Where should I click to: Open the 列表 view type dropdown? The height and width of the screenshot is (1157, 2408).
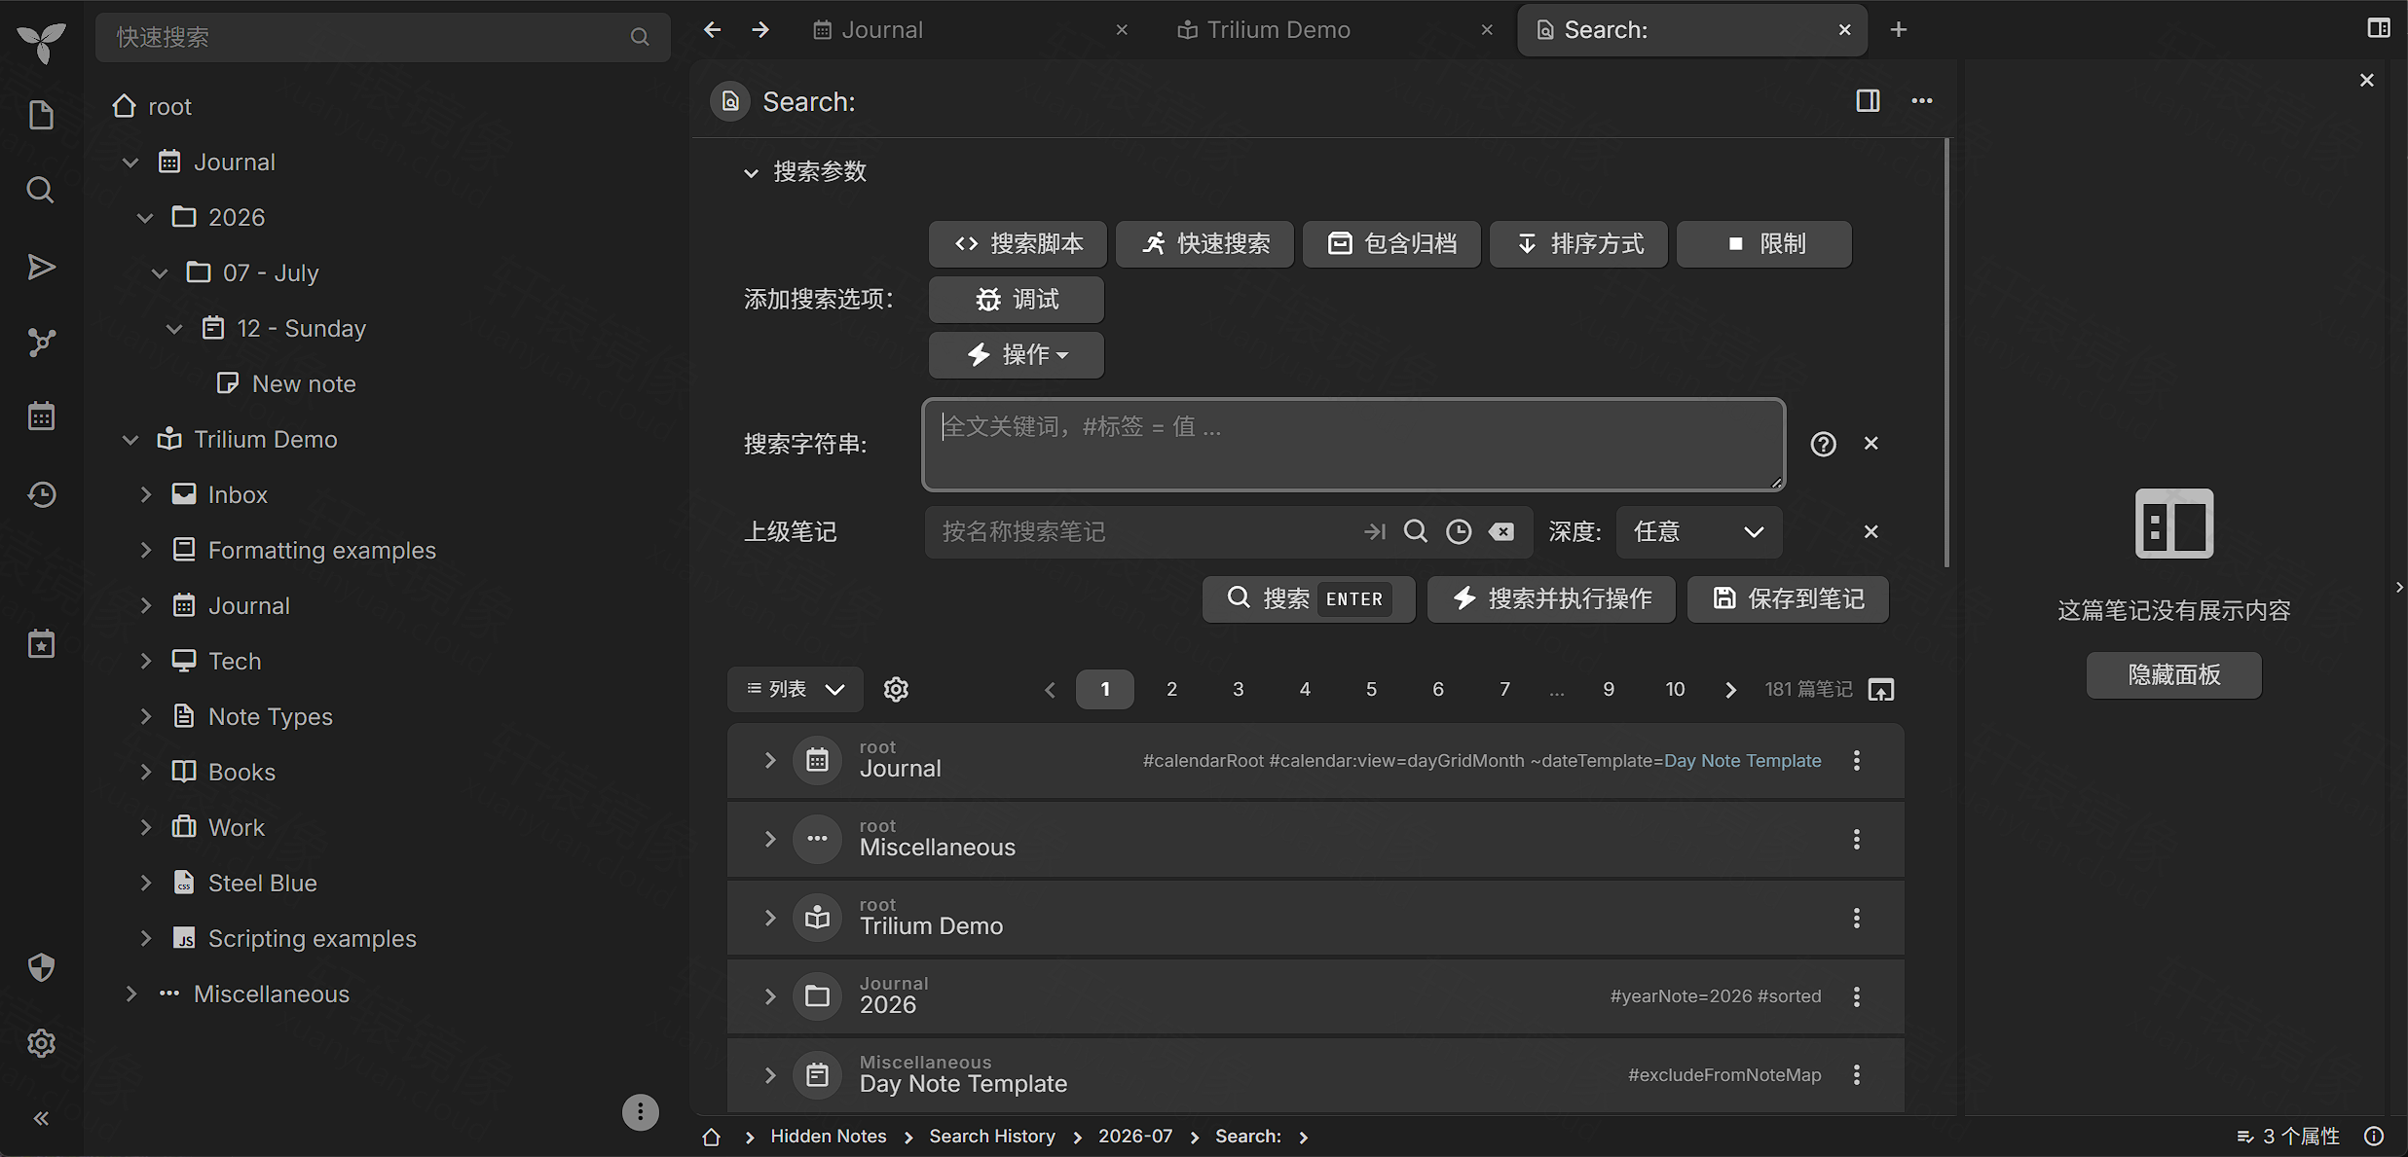click(795, 689)
